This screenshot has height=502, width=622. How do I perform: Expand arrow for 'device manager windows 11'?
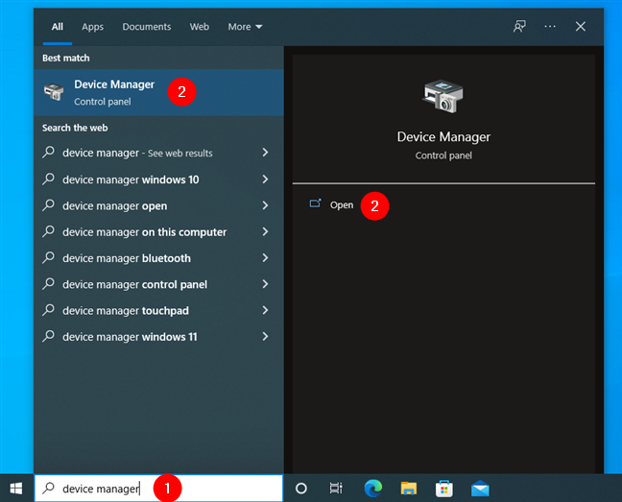coord(265,336)
